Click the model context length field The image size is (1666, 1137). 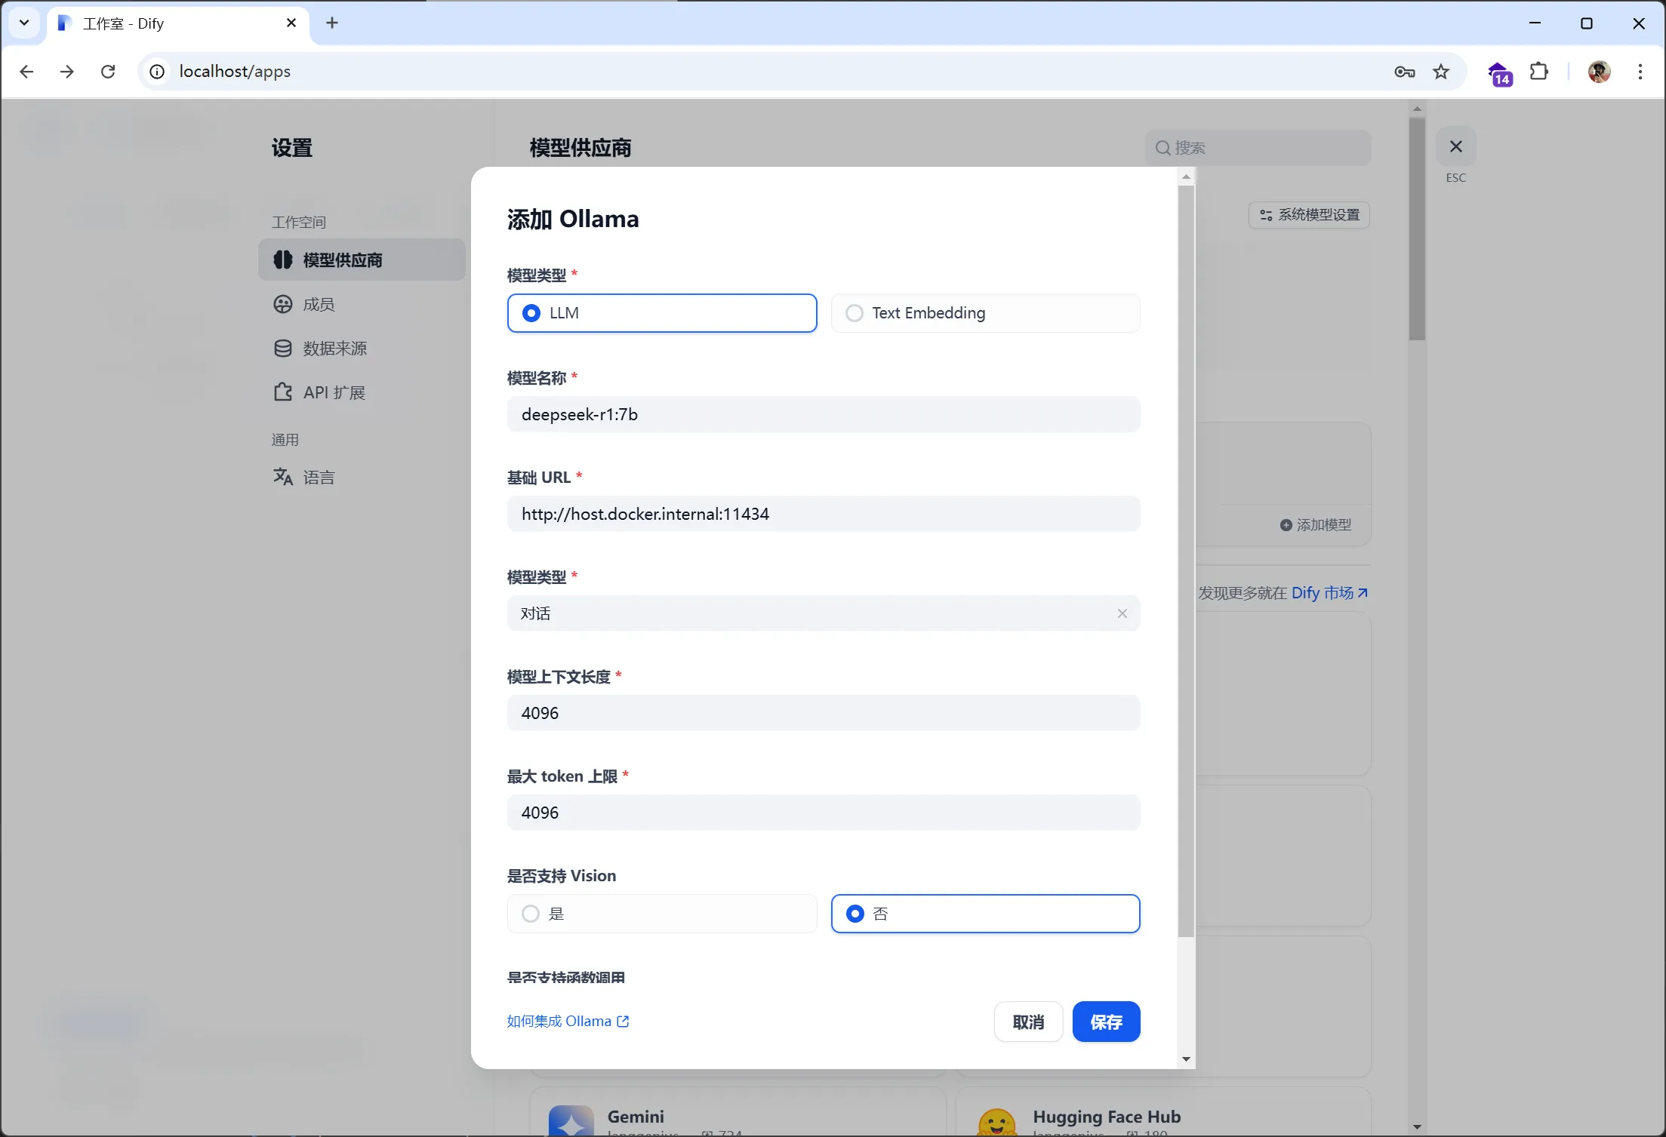tap(824, 713)
